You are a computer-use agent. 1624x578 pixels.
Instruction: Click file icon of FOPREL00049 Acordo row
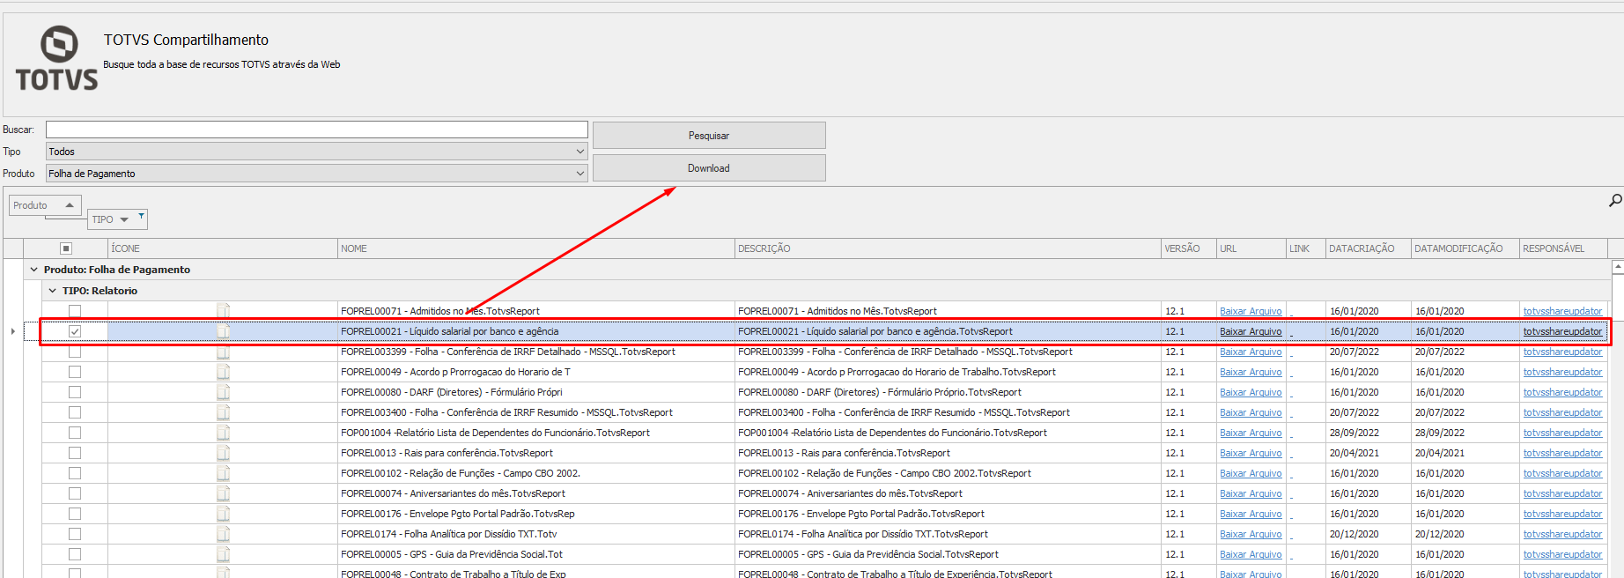coord(224,372)
